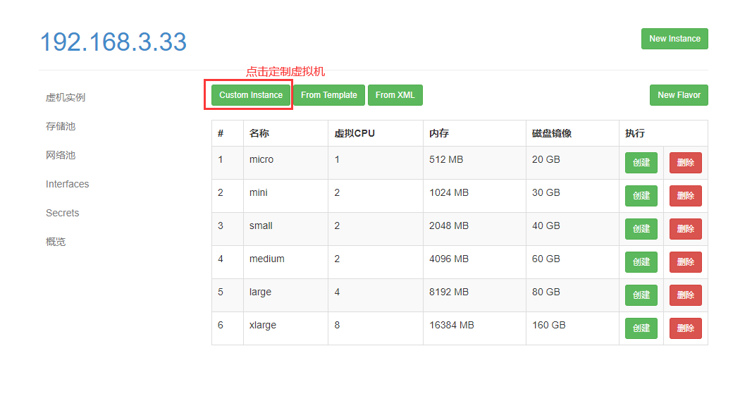Open the 虚机实例 sidebar menu
This screenshot has width=752, height=420.
(66, 97)
